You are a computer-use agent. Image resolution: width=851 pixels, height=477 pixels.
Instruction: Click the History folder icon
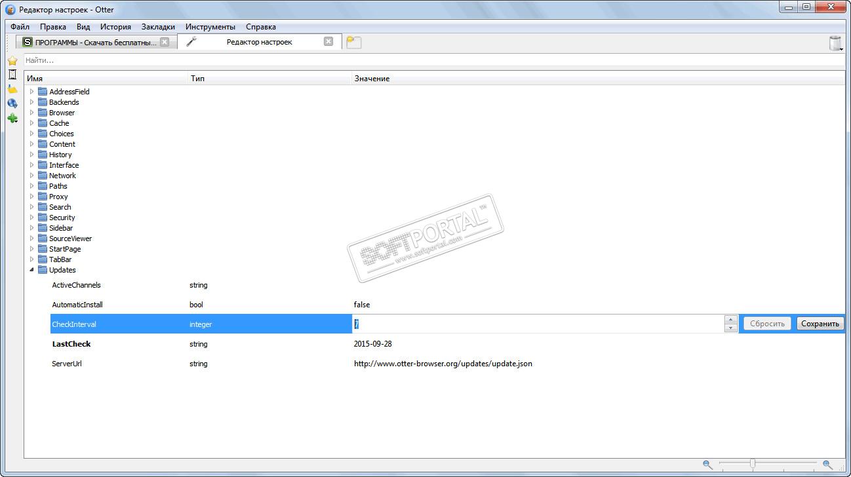point(43,155)
